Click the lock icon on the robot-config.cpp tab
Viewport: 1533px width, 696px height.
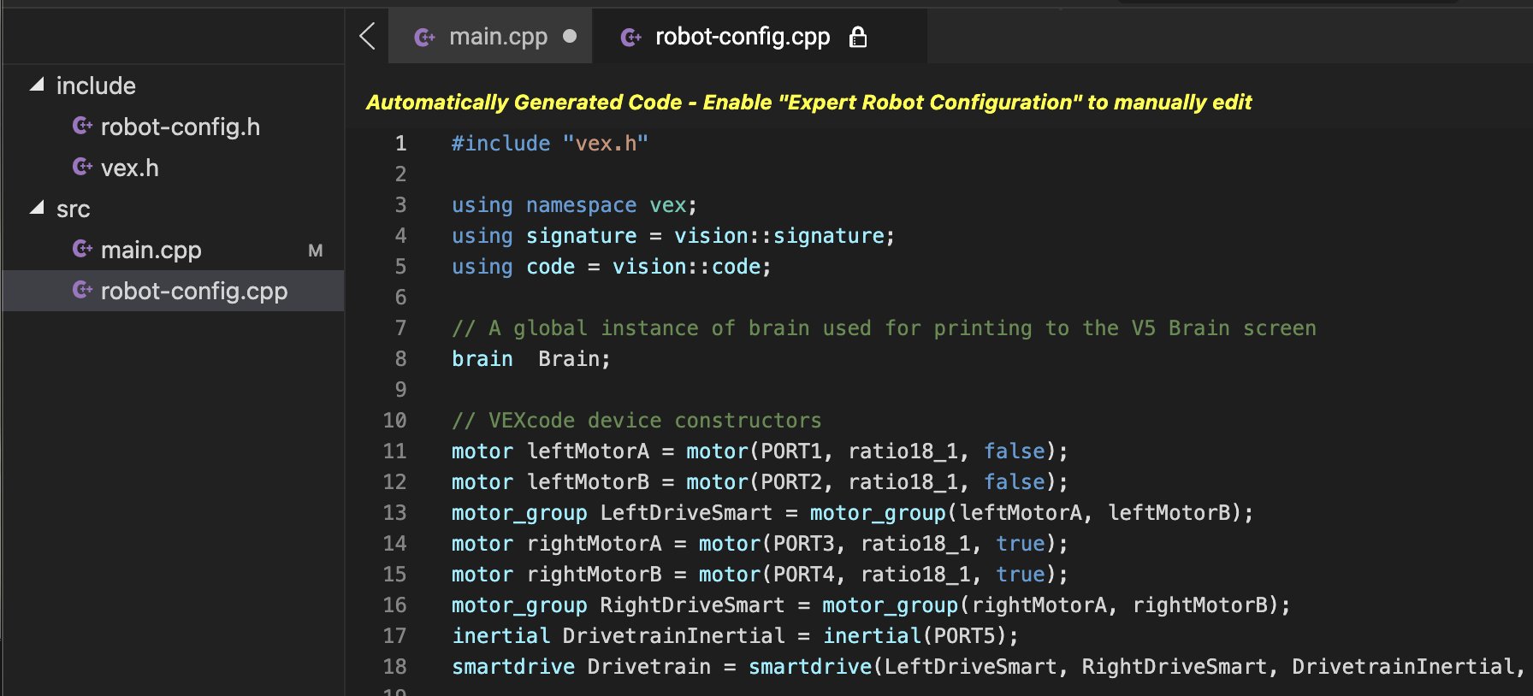(858, 37)
